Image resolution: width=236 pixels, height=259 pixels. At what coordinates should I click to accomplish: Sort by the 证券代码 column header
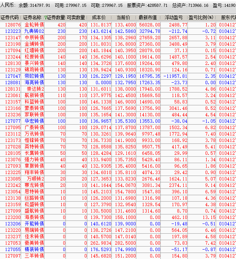[x=9, y=17]
